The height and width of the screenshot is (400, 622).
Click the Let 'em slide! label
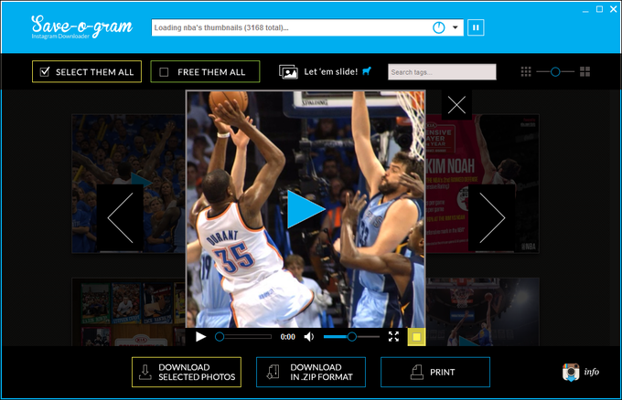pyautogui.click(x=331, y=71)
